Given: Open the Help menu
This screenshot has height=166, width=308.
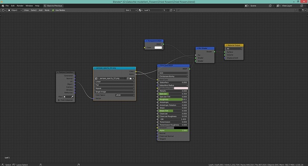Looking at the screenshot, I should click(x=37, y=6).
